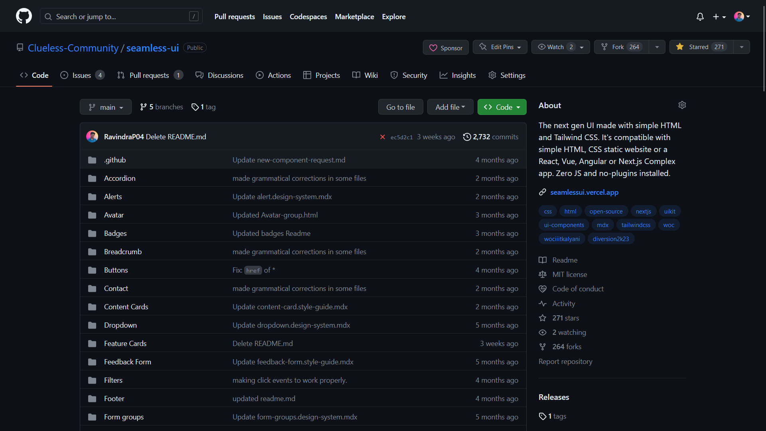
Task: Expand the star lists dropdown arrow
Action: pos(742,47)
